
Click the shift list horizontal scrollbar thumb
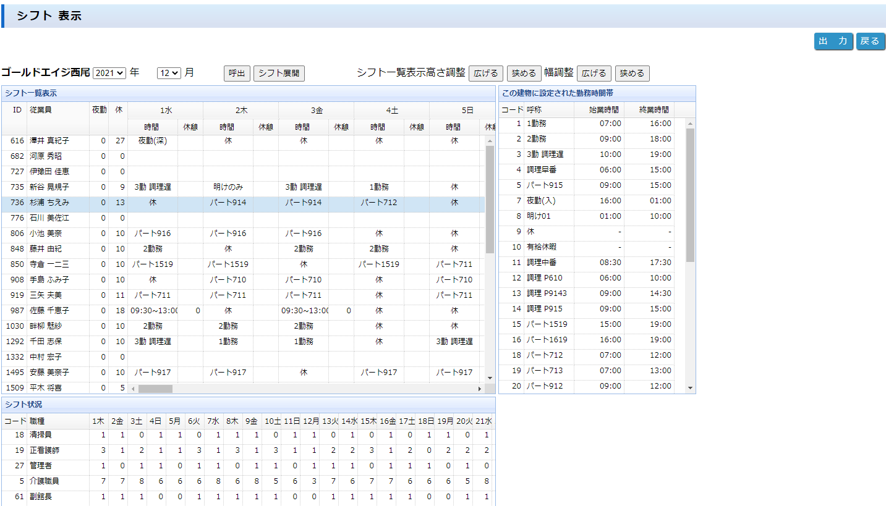pos(155,389)
